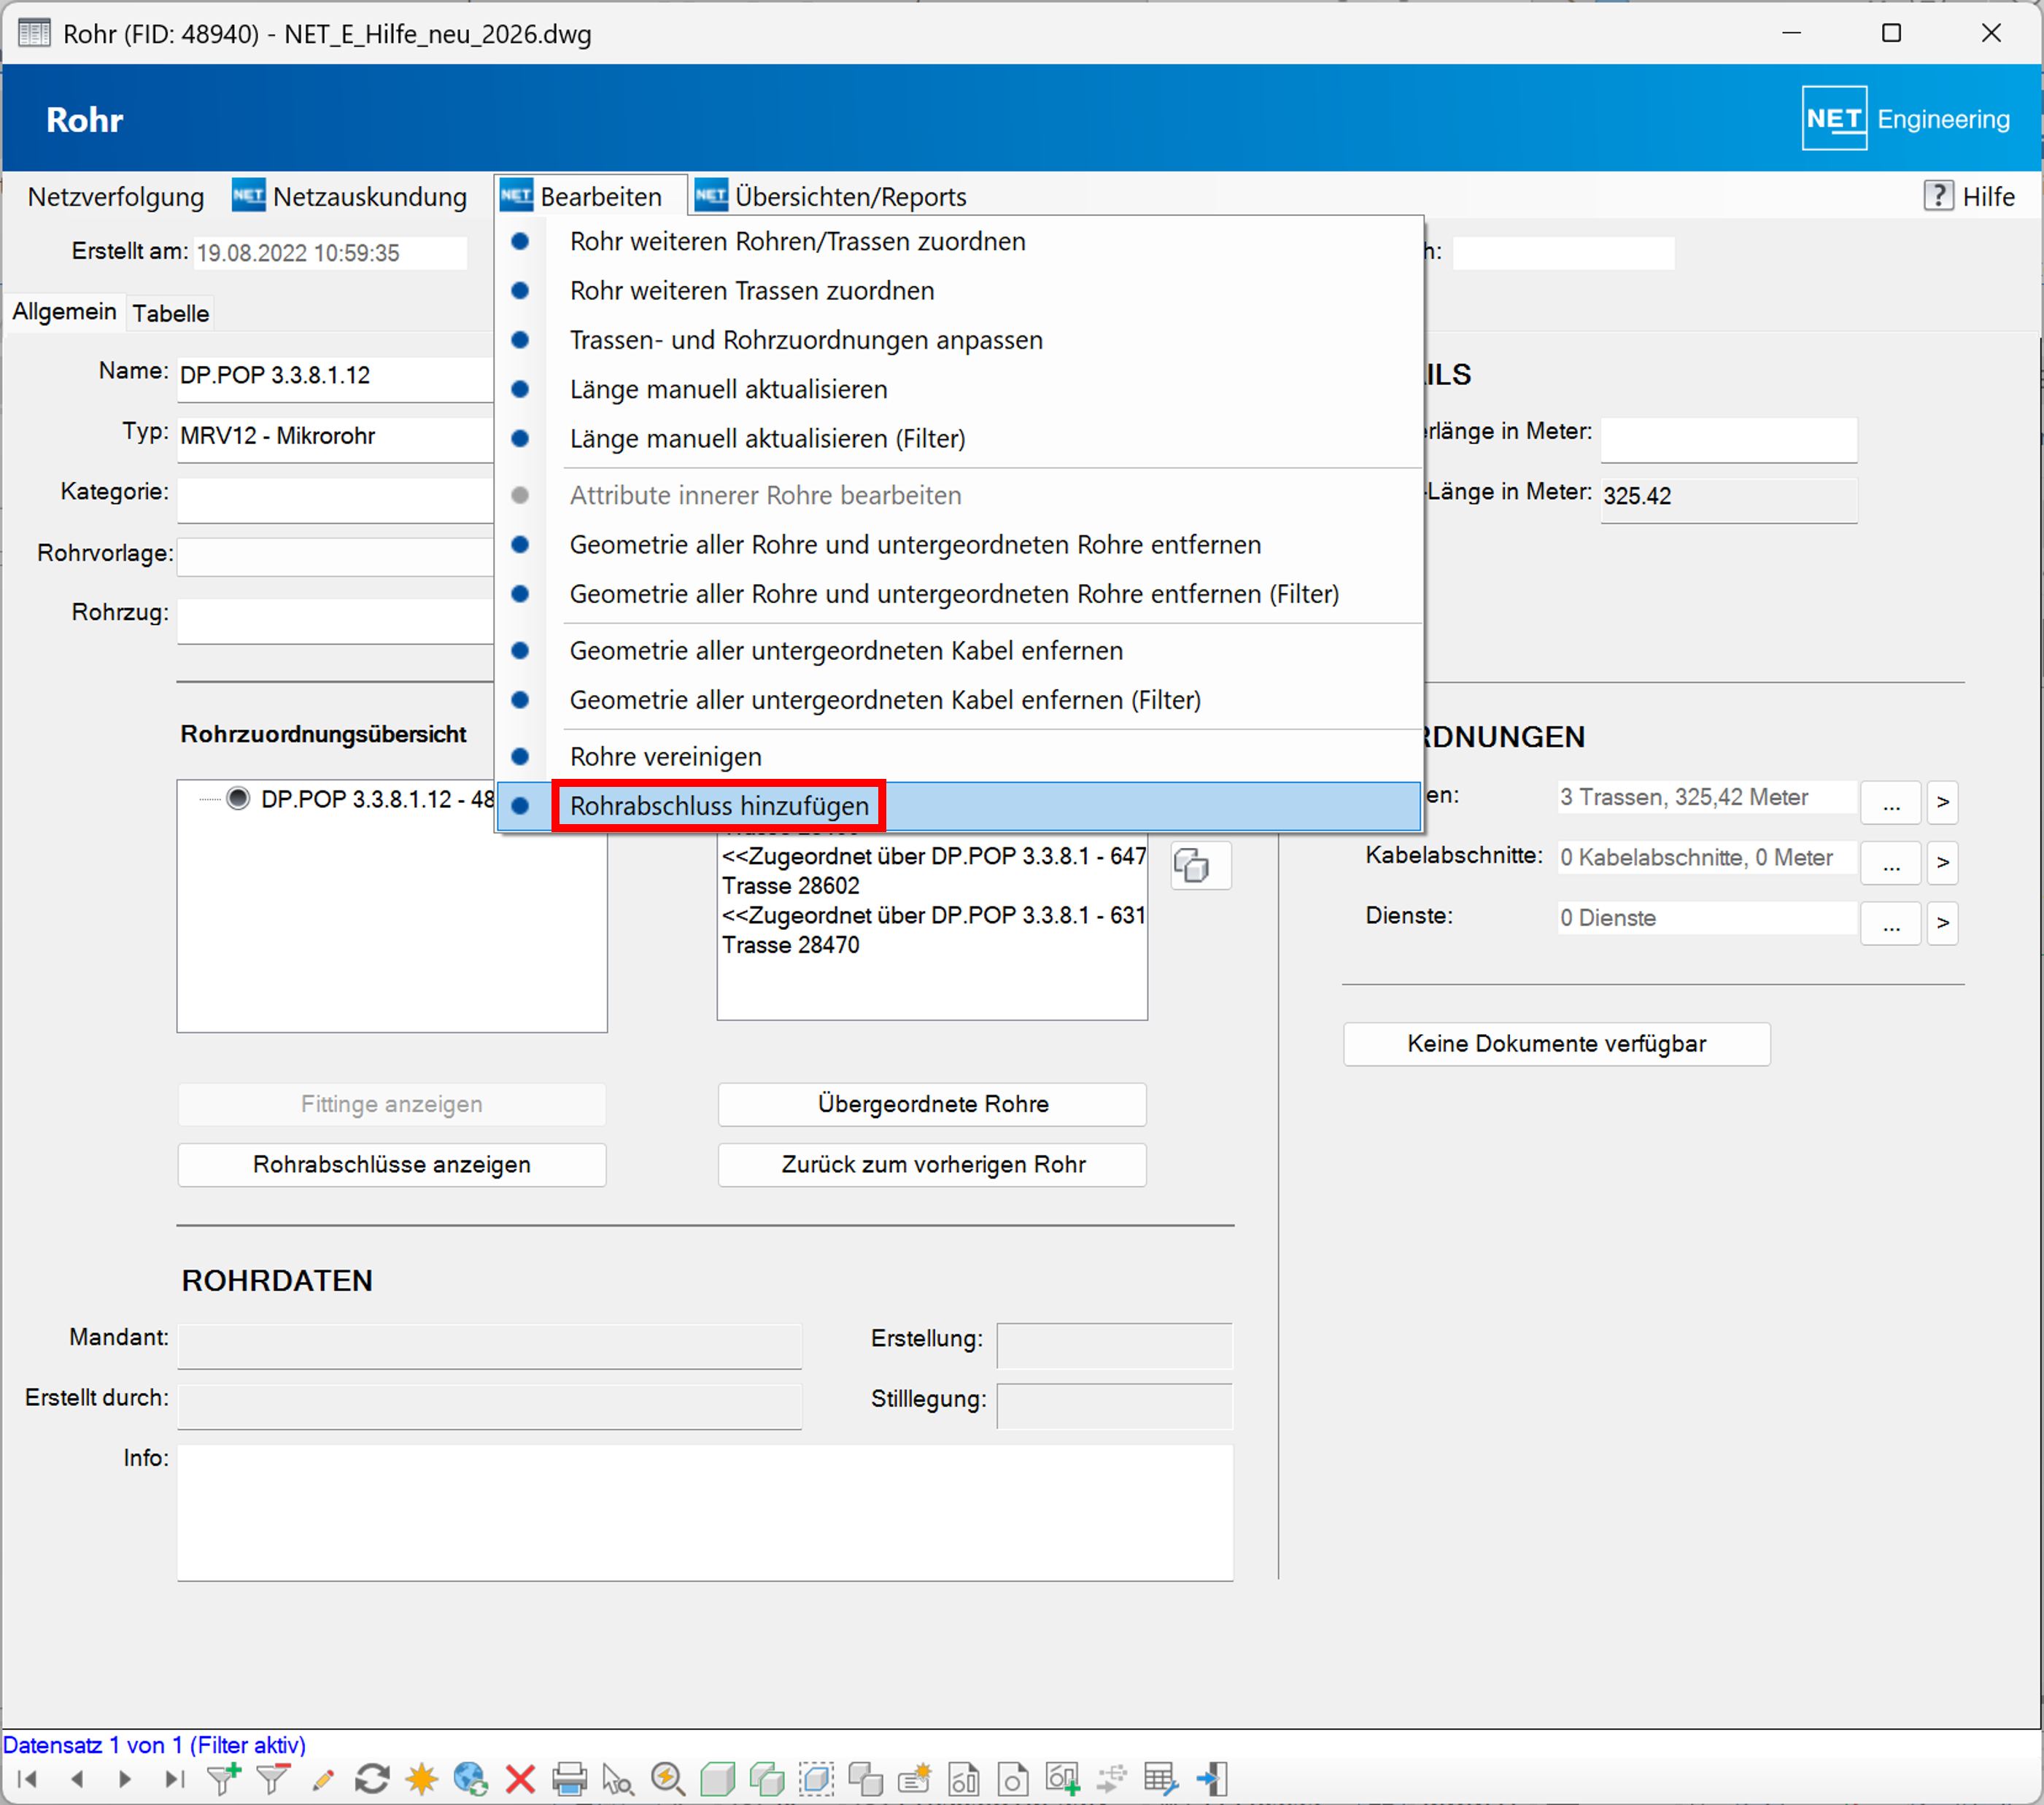Click the Fittinge anzeigen button
Image resolution: width=2044 pixels, height=1805 pixels.
coord(392,1104)
